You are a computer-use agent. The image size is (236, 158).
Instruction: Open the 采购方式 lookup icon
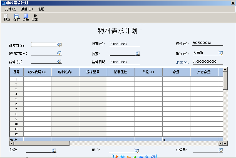59,53
